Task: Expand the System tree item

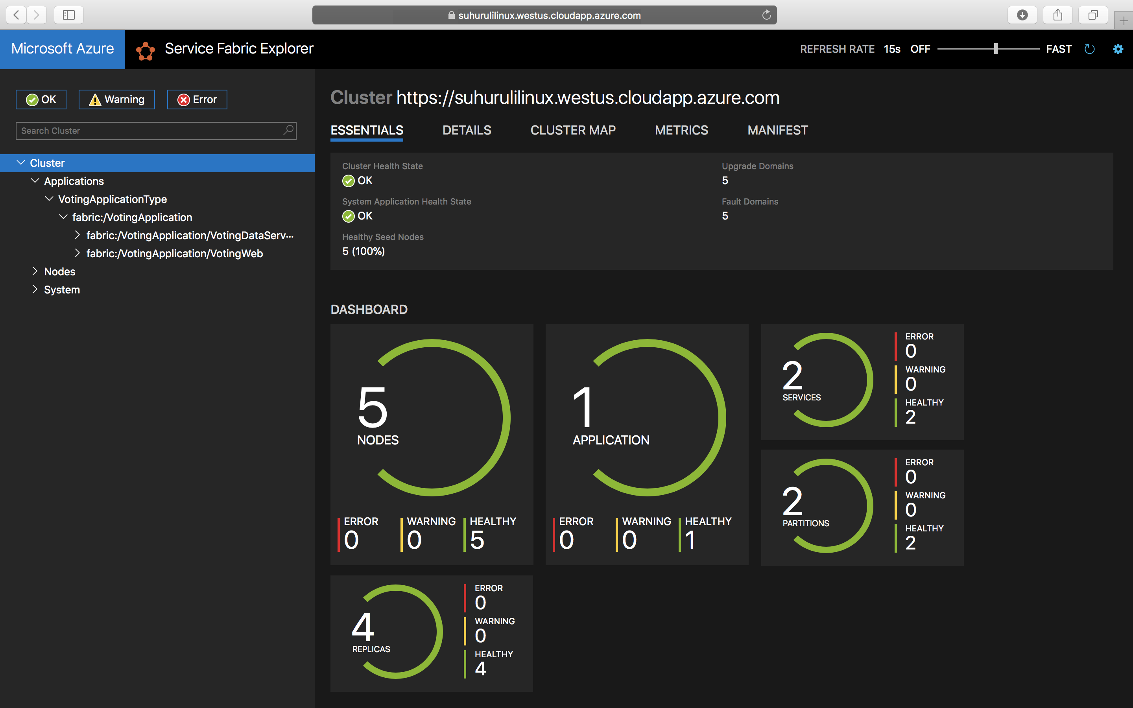Action: [x=35, y=289]
